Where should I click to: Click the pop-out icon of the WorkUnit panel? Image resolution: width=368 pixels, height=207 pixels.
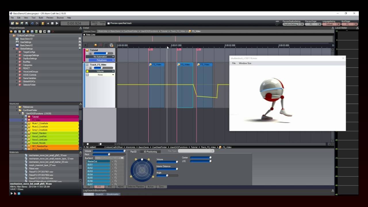click(x=80, y=104)
